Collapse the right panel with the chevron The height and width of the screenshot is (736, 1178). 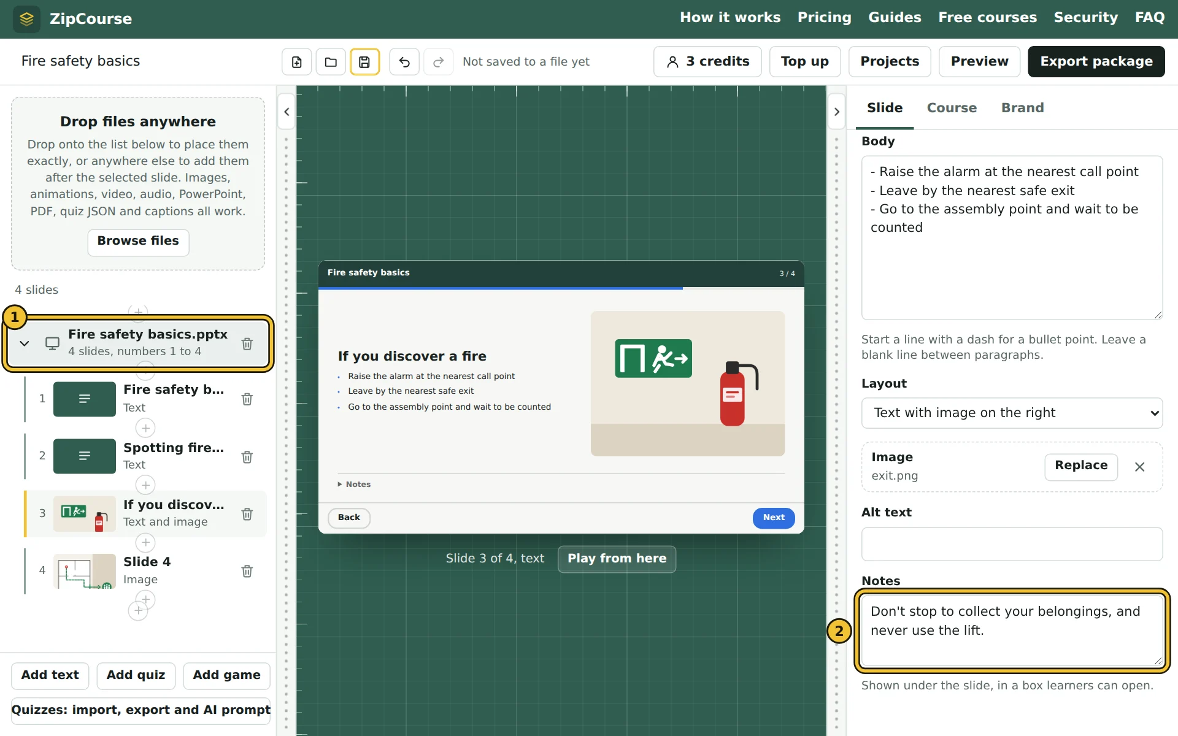point(837,112)
